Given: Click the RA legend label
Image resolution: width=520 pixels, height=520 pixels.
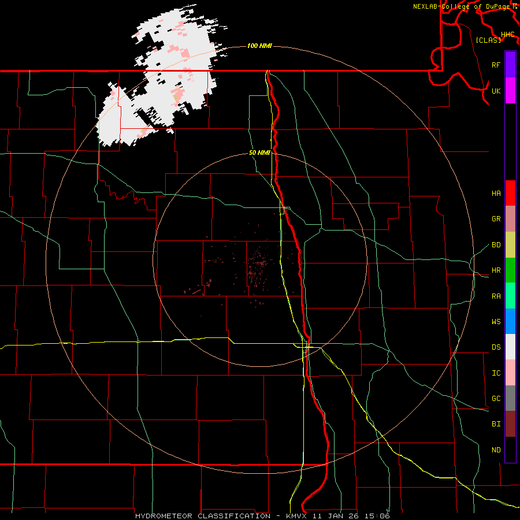Looking at the screenshot, I should (496, 296).
